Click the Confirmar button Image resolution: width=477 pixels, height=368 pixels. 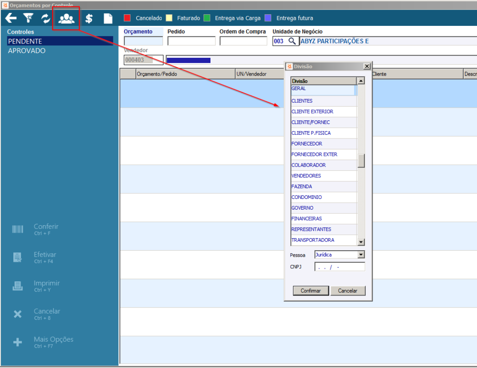[311, 291]
